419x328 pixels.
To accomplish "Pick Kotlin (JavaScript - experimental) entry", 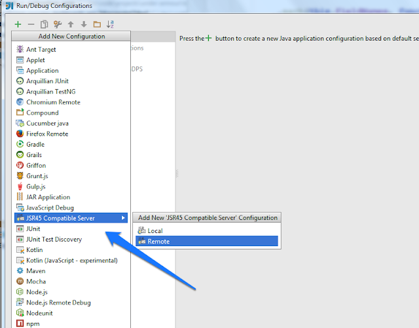I will (71, 261).
